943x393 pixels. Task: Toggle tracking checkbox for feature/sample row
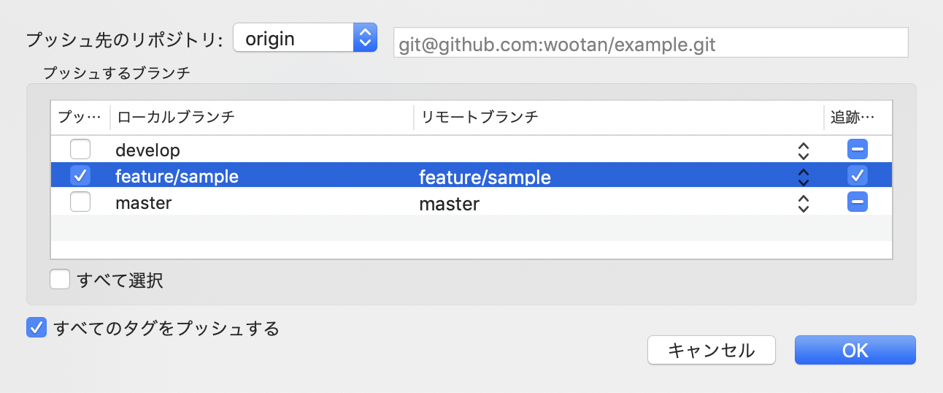(858, 176)
